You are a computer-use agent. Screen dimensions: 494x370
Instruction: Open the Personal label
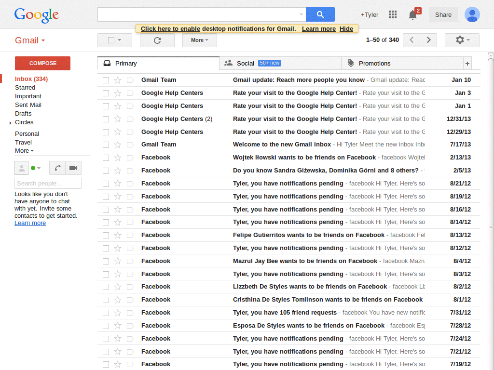[27, 134]
